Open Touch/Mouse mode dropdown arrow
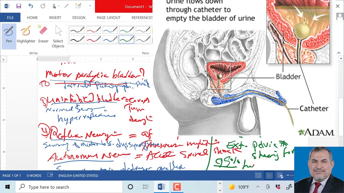The height and width of the screenshot is (193, 344). point(59,6)
